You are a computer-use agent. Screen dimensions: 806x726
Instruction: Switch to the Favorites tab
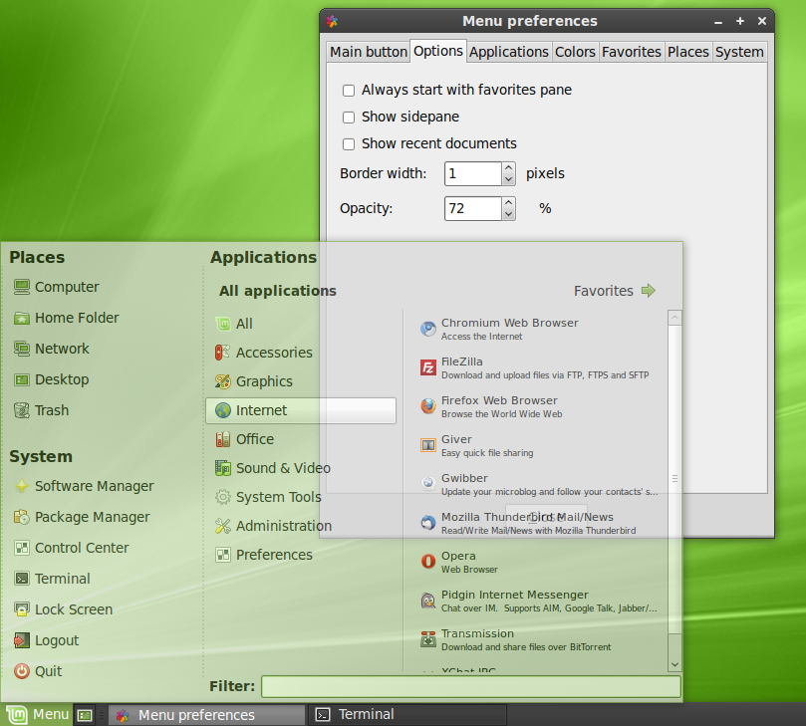[632, 52]
